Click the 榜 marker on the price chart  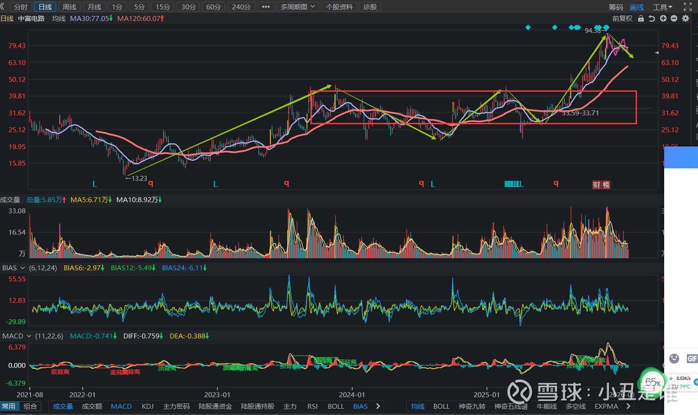click(606, 185)
